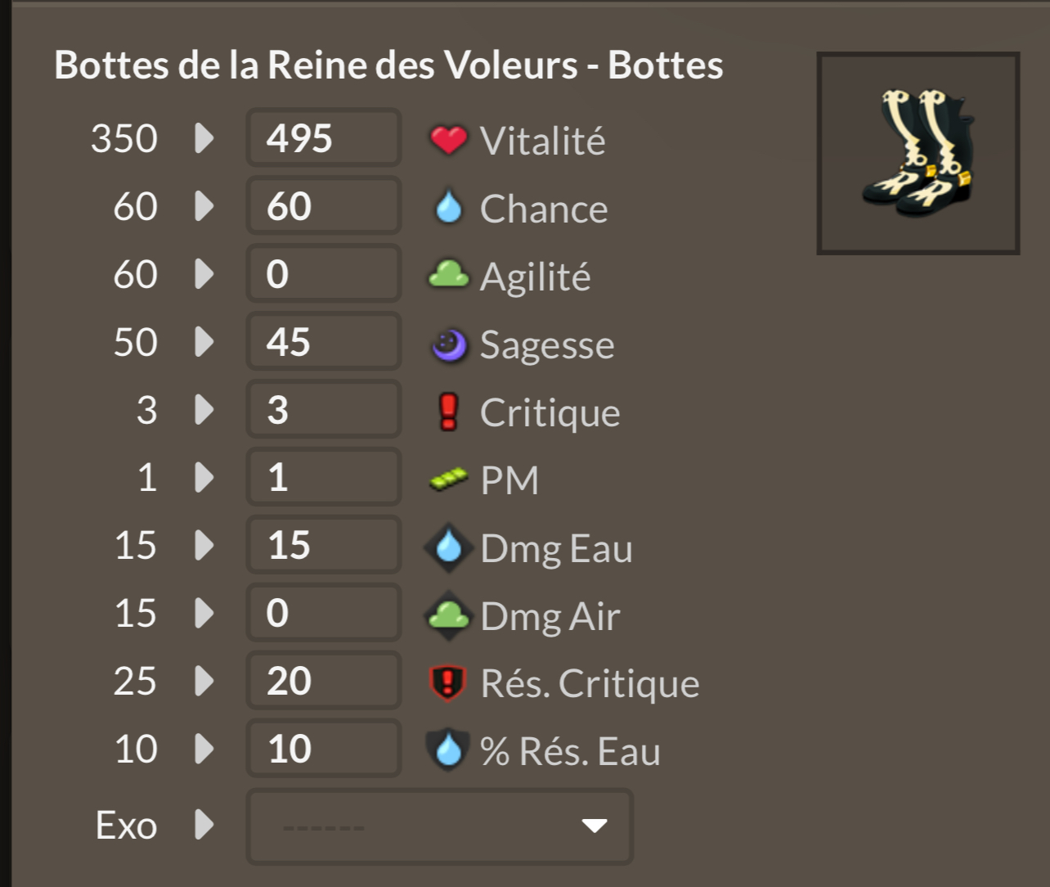This screenshot has height=887, width=1050.
Task: Click the Dmg Eau water damage icon
Action: [x=448, y=547]
